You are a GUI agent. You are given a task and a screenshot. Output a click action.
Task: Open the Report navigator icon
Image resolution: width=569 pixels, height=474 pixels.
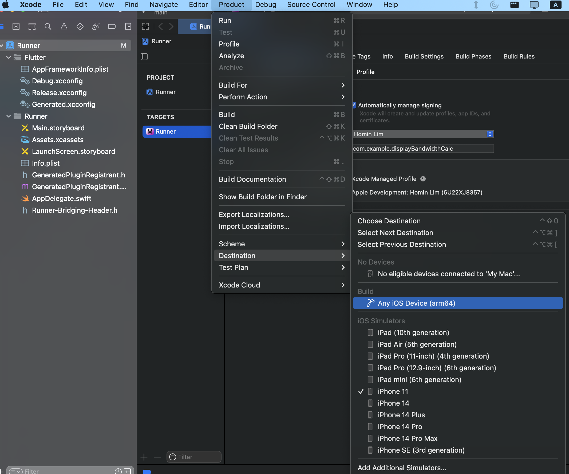pyautogui.click(x=128, y=26)
